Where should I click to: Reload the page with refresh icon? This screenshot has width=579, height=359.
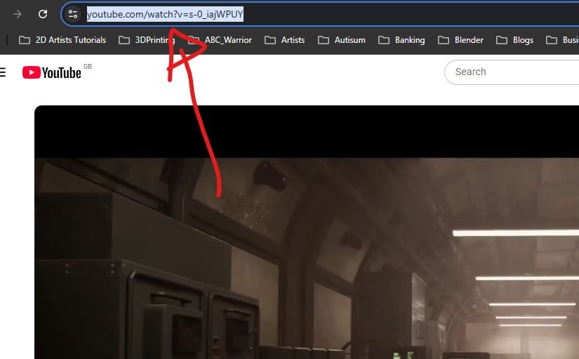pyautogui.click(x=43, y=14)
